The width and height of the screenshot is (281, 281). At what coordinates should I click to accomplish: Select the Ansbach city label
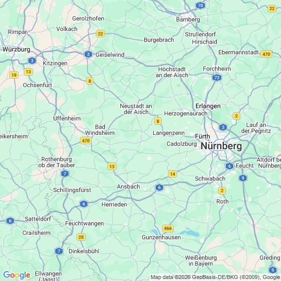(128, 187)
